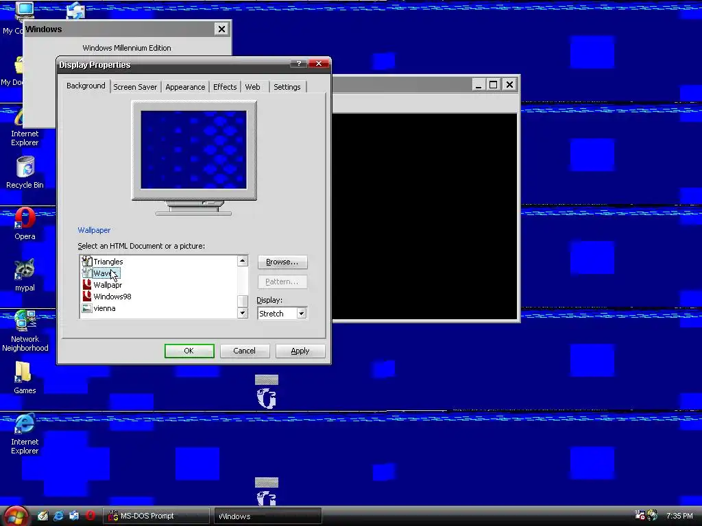702x526 pixels.
Task: Click the tray icon beside the clock
Action: coord(653,515)
